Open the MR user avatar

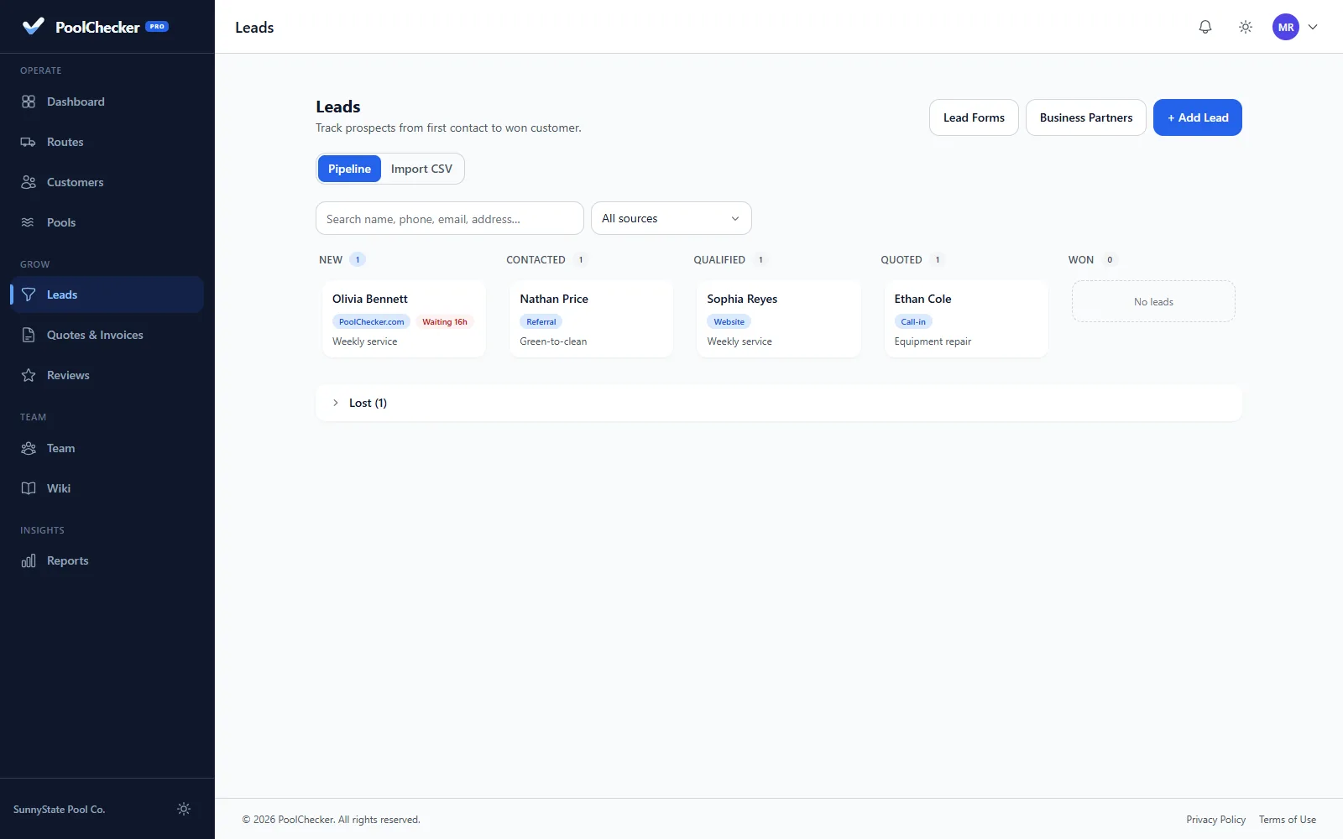click(1286, 27)
